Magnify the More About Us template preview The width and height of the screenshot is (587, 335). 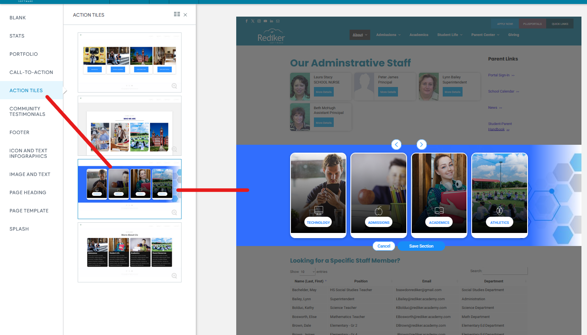coord(174,276)
